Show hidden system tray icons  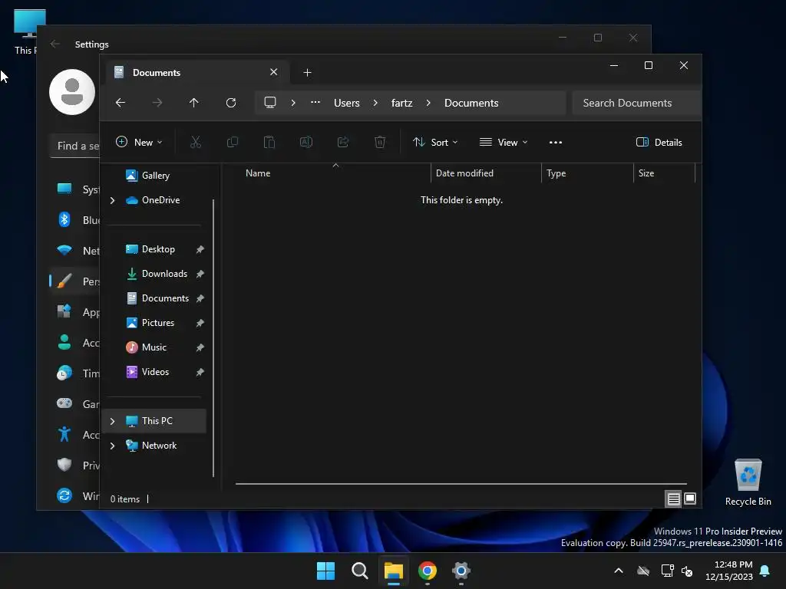click(x=619, y=571)
